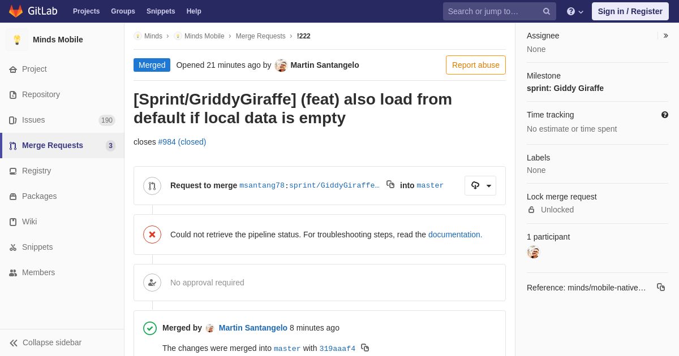Click the Minds Mobile project title
Viewport: 679px width, 356px height.
(x=58, y=40)
